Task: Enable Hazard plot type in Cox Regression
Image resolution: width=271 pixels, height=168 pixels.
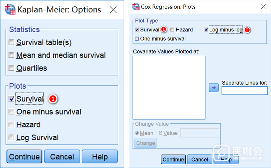Action: coord(172,30)
